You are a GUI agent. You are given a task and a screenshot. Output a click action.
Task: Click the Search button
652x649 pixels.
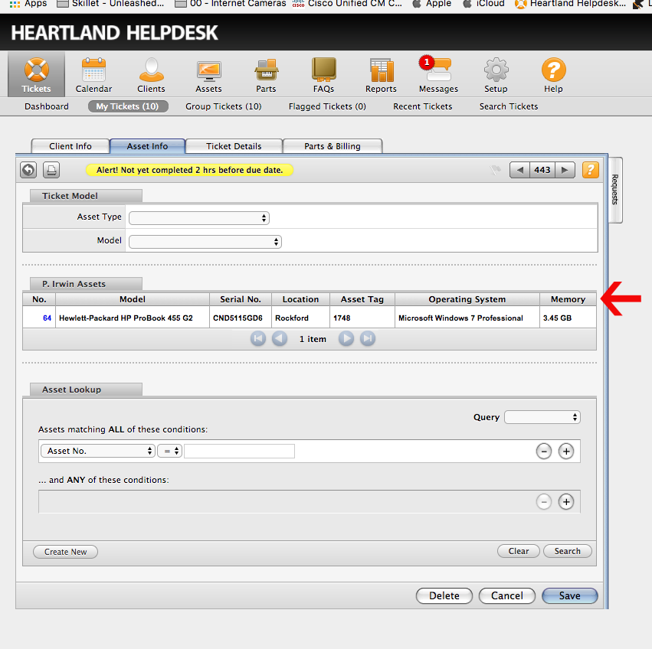click(x=567, y=551)
